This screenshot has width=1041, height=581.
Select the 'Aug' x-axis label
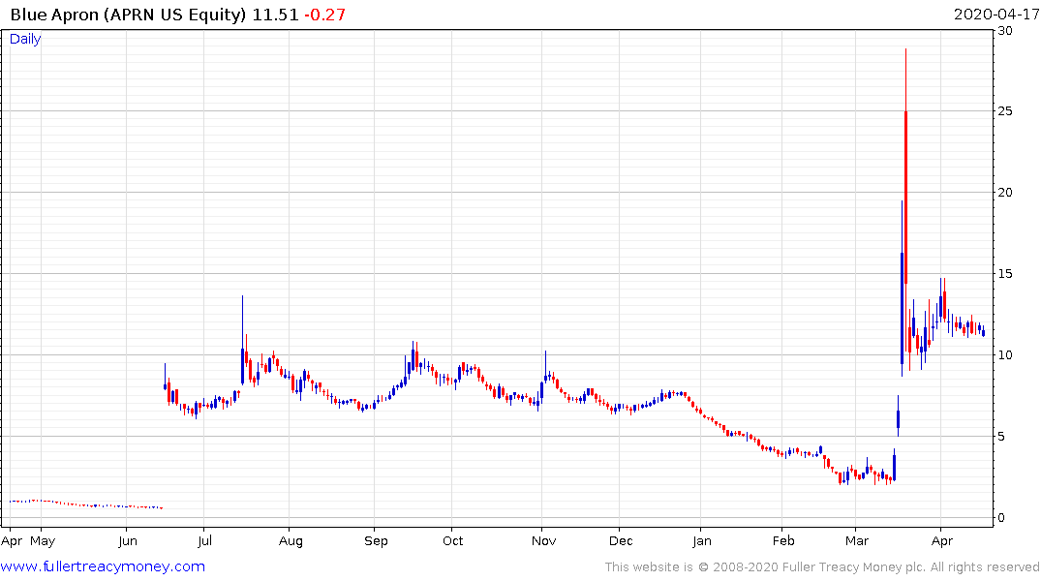coord(291,541)
